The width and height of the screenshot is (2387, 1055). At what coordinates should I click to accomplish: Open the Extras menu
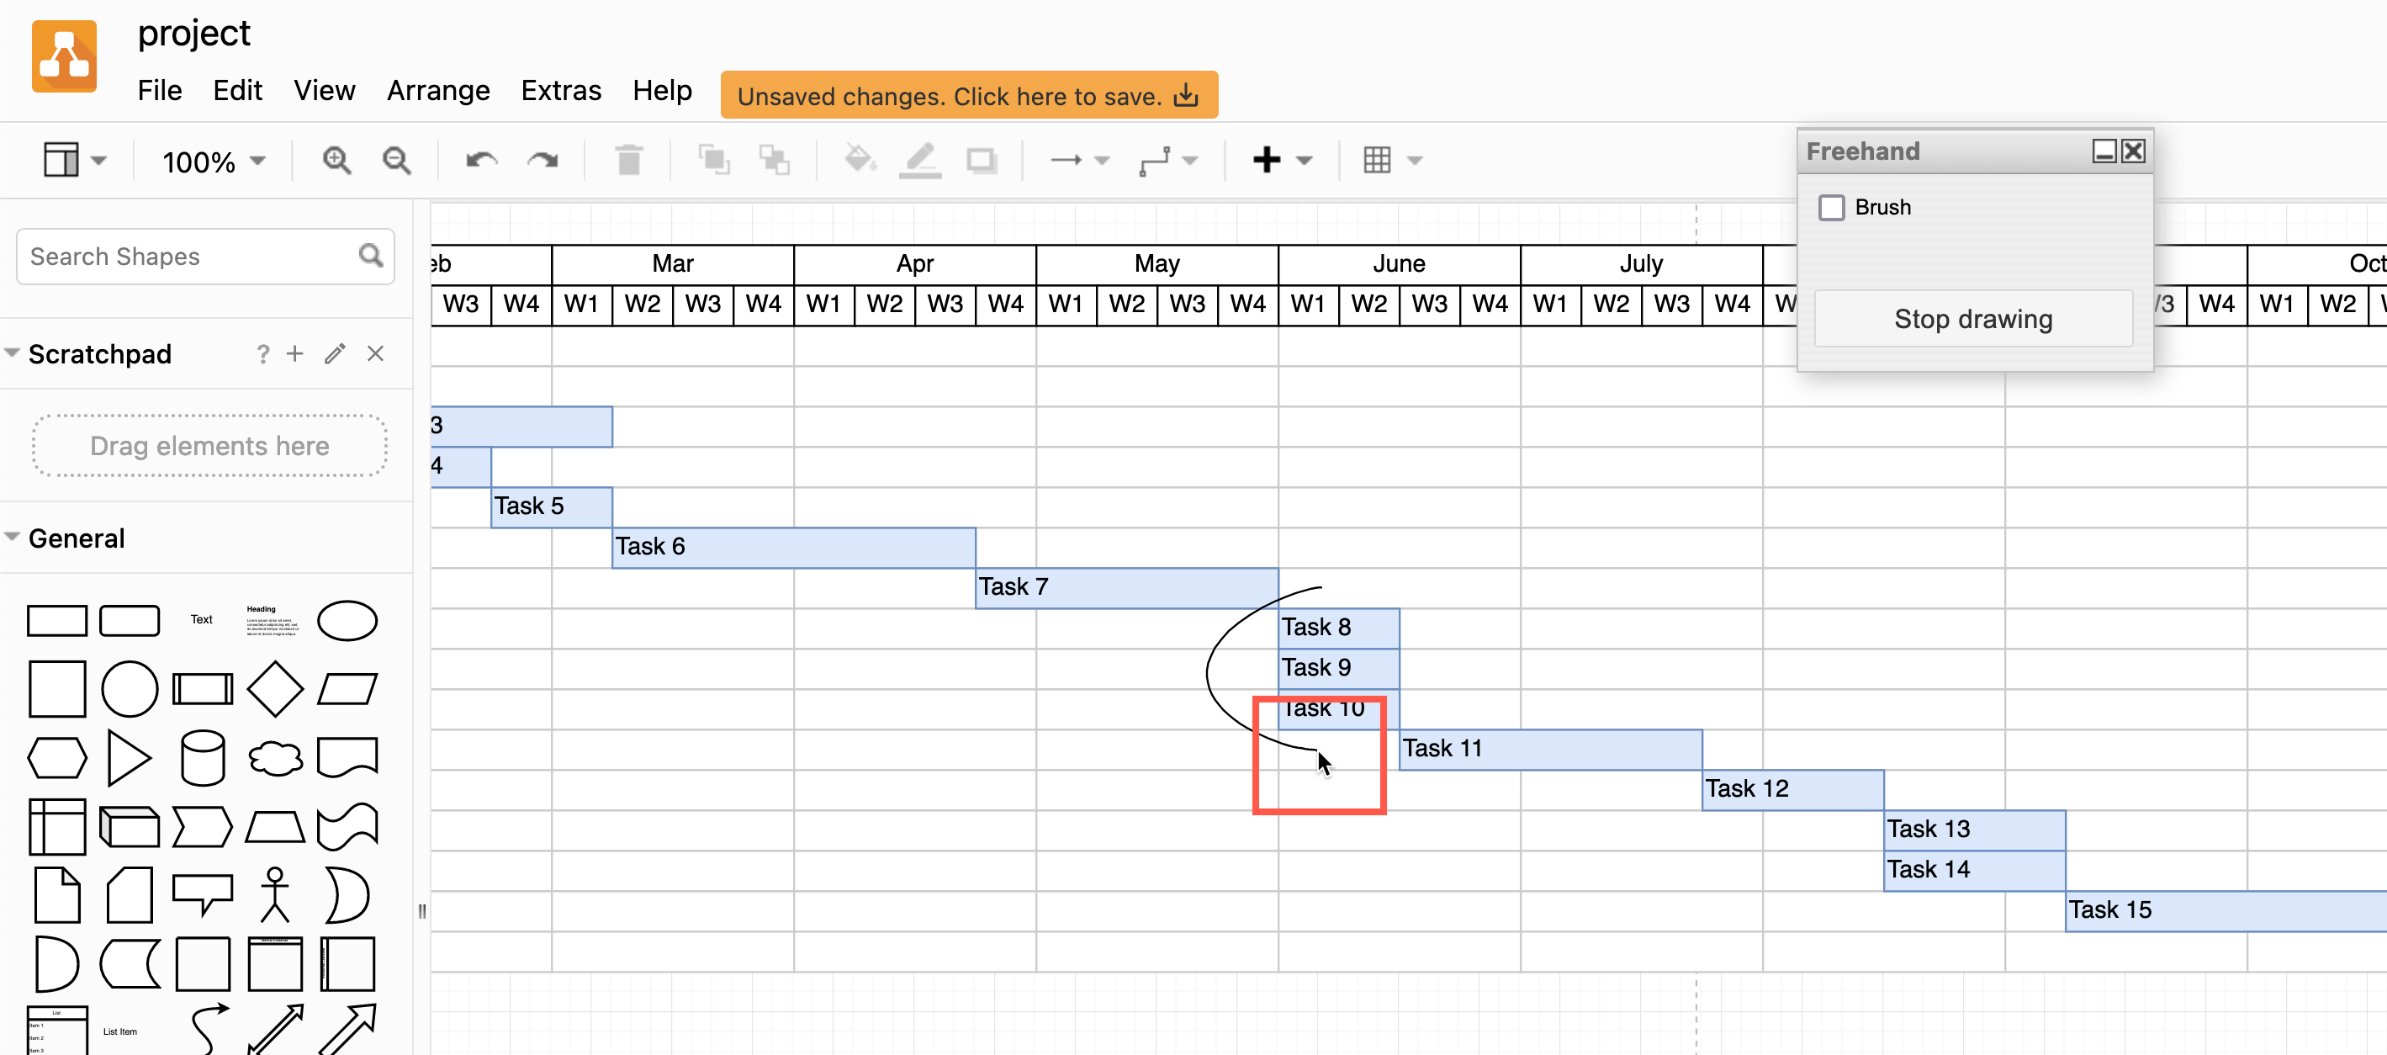point(561,90)
